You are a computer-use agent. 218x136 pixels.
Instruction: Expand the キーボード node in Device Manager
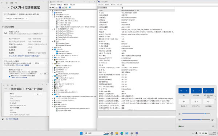point(53,47)
